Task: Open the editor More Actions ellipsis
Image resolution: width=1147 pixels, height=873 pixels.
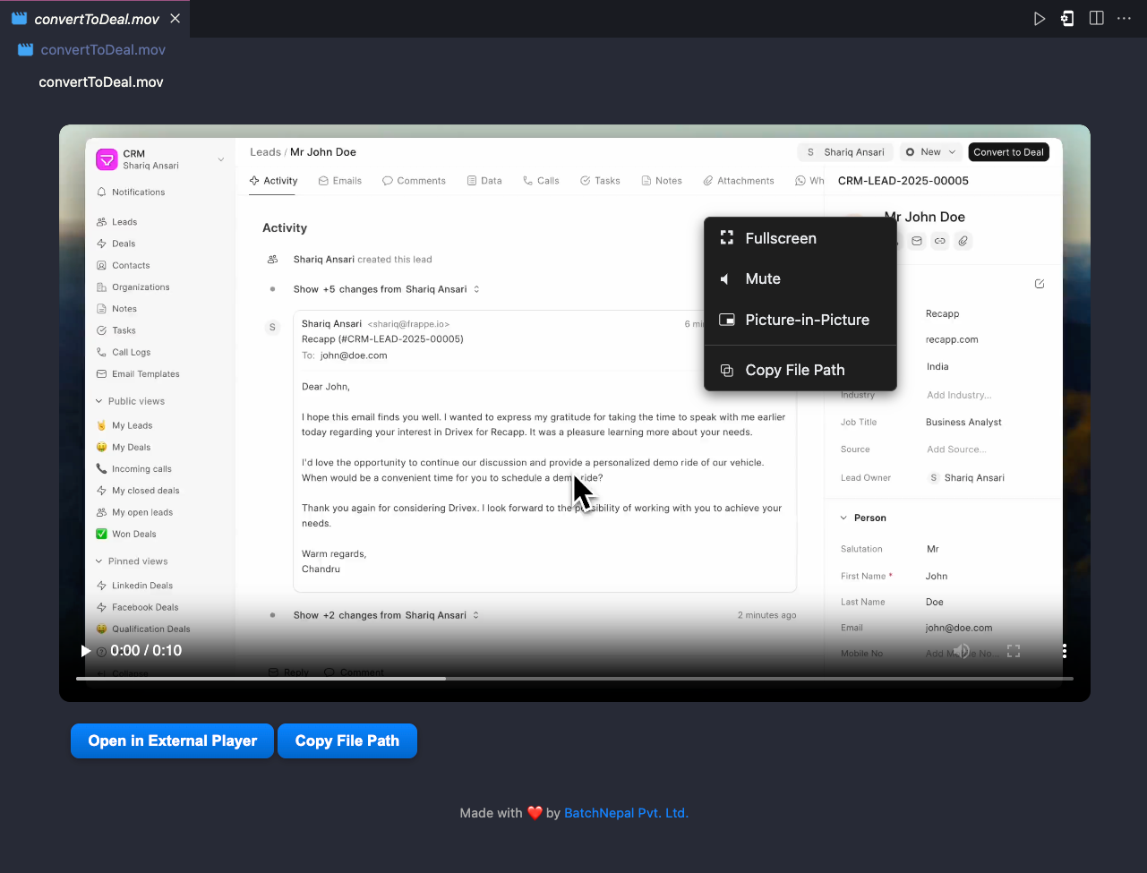Action: [1125, 19]
